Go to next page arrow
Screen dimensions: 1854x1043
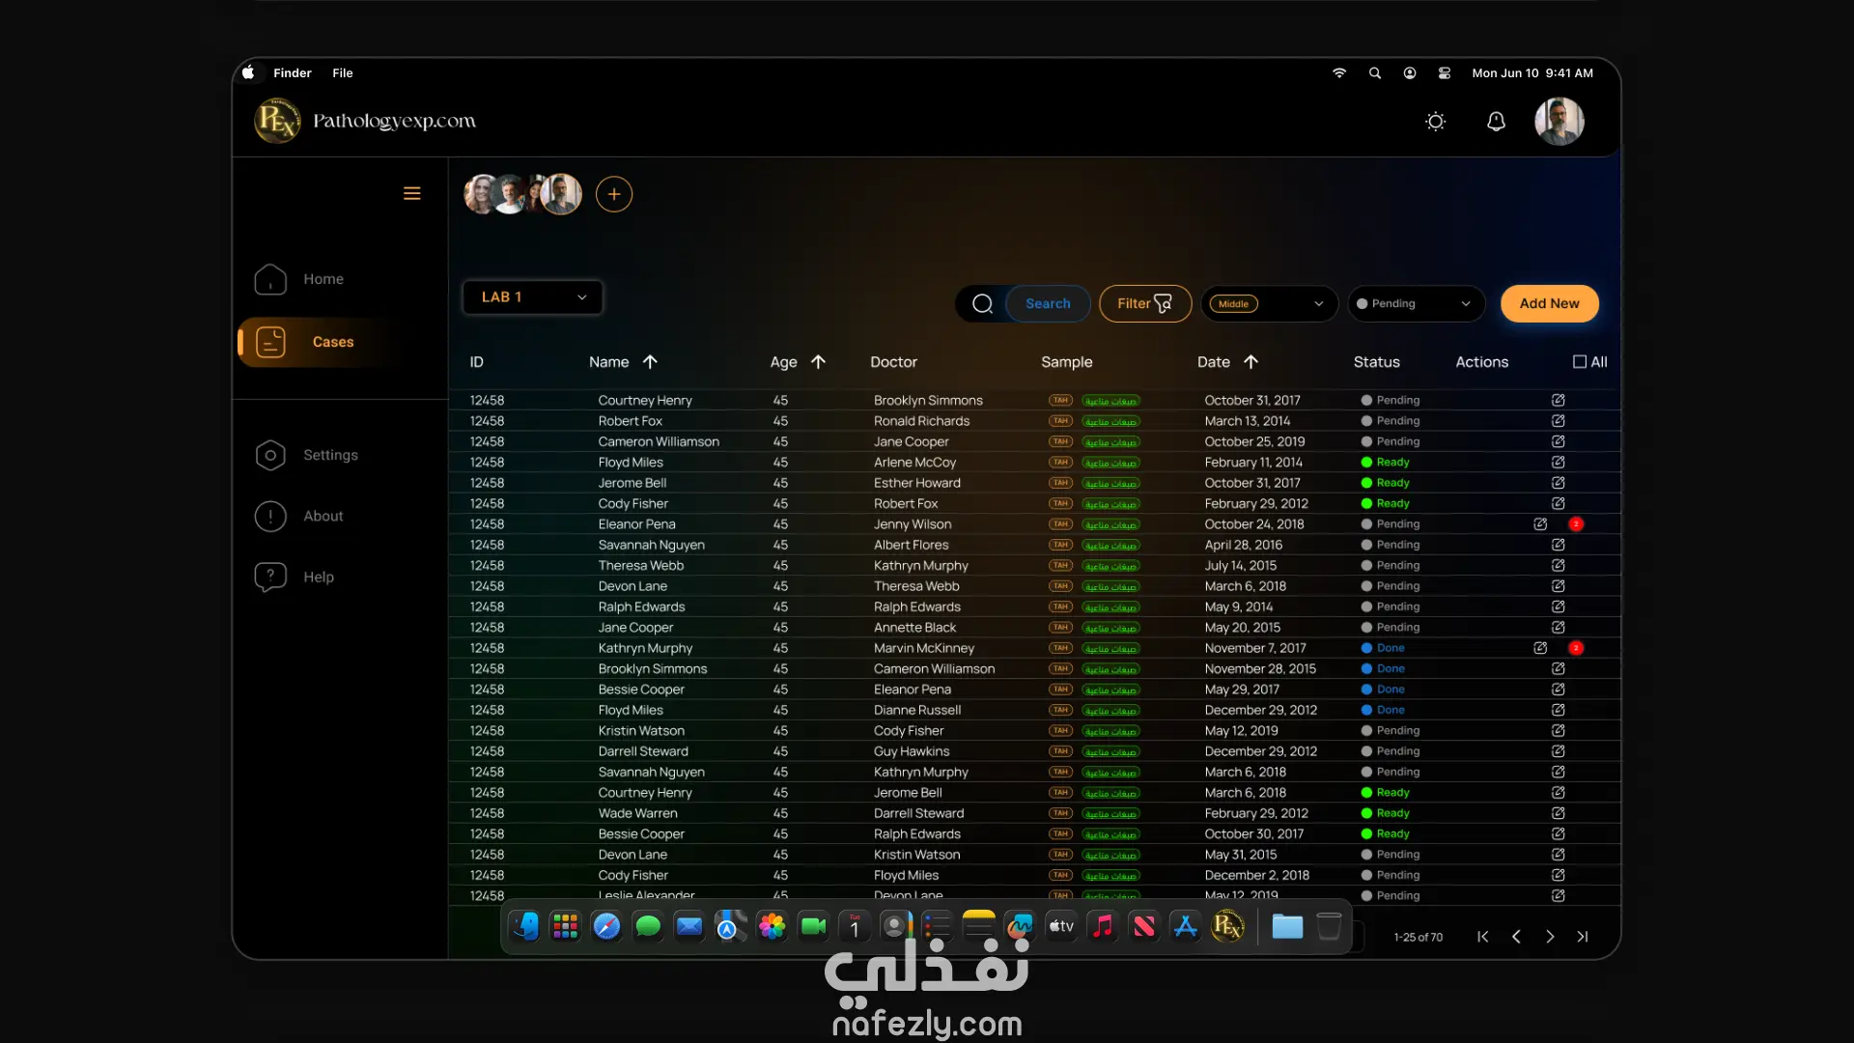click(1550, 937)
